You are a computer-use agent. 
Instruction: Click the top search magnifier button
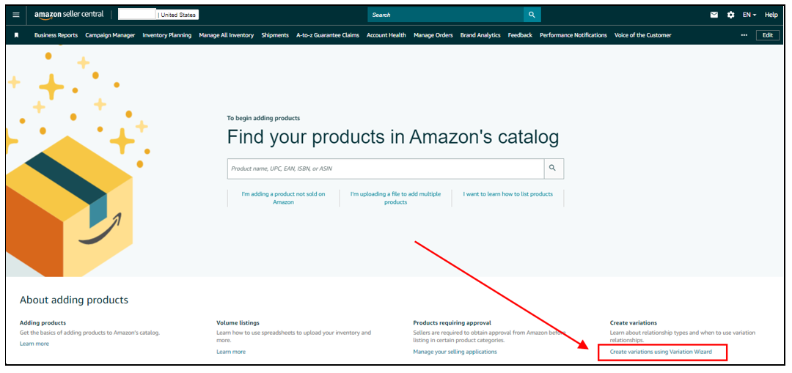pos(532,15)
